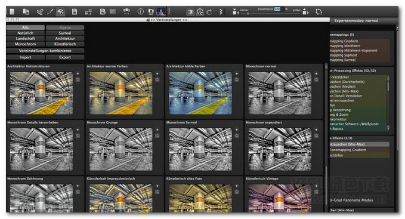Select the 'Natürlich' presets category

click(25, 33)
